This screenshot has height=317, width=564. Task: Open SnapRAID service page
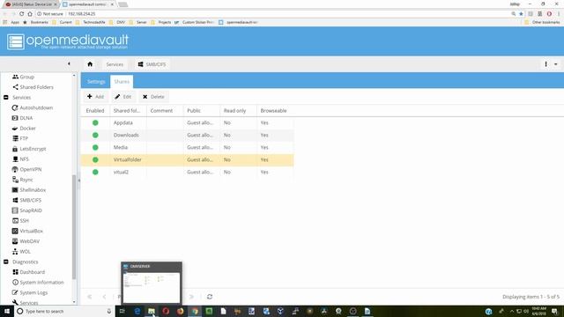pos(27,210)
